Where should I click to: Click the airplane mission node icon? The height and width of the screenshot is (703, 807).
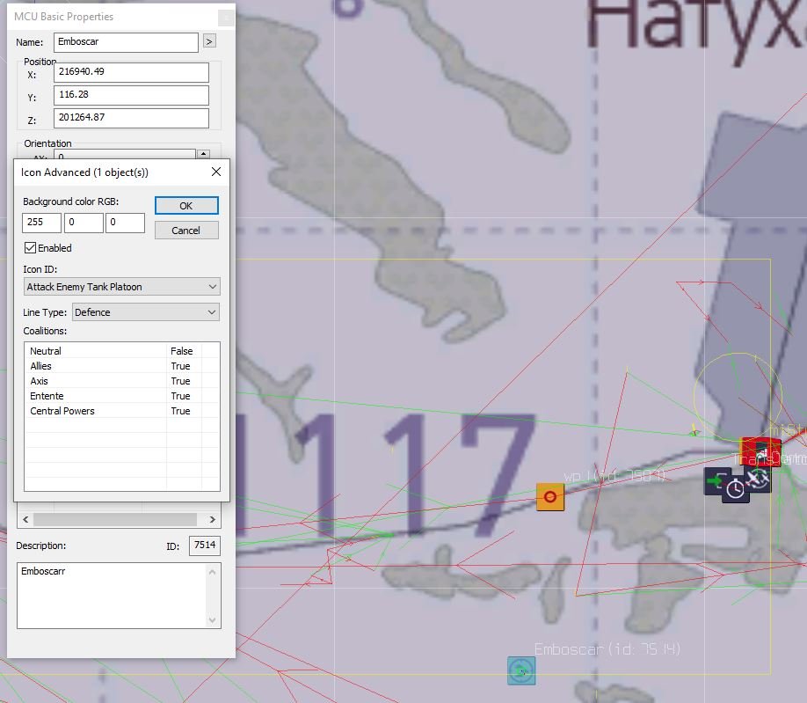pyautogui.click(x=759, y=479)
